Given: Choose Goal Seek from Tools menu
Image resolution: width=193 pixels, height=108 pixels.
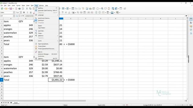Looking at the screenshot, I should [46, 31].
